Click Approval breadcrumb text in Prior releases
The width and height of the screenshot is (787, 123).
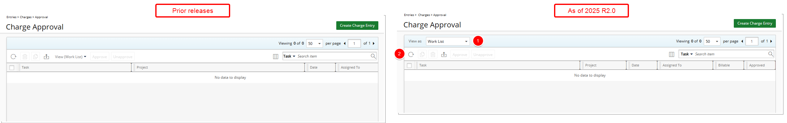coord(41,17)
